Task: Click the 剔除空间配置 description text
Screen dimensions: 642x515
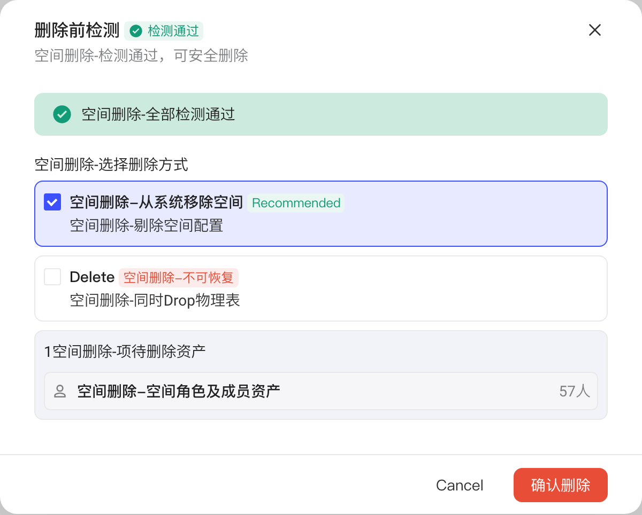Action: (x=147, y=225)
